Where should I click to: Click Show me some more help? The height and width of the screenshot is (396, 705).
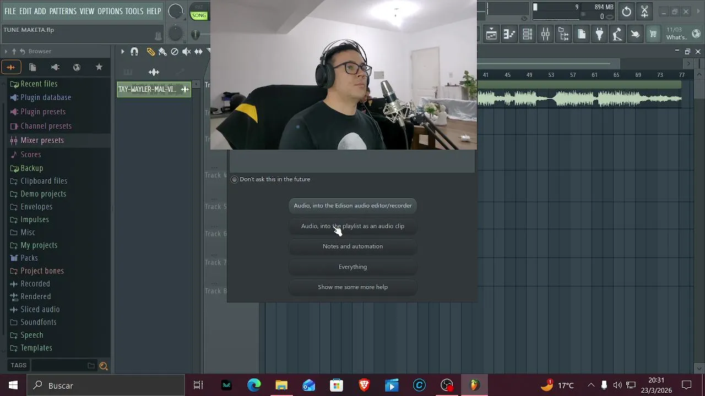pos(352,287)
